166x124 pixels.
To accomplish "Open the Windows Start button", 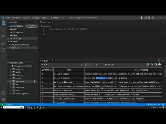I will click(1, 107).
